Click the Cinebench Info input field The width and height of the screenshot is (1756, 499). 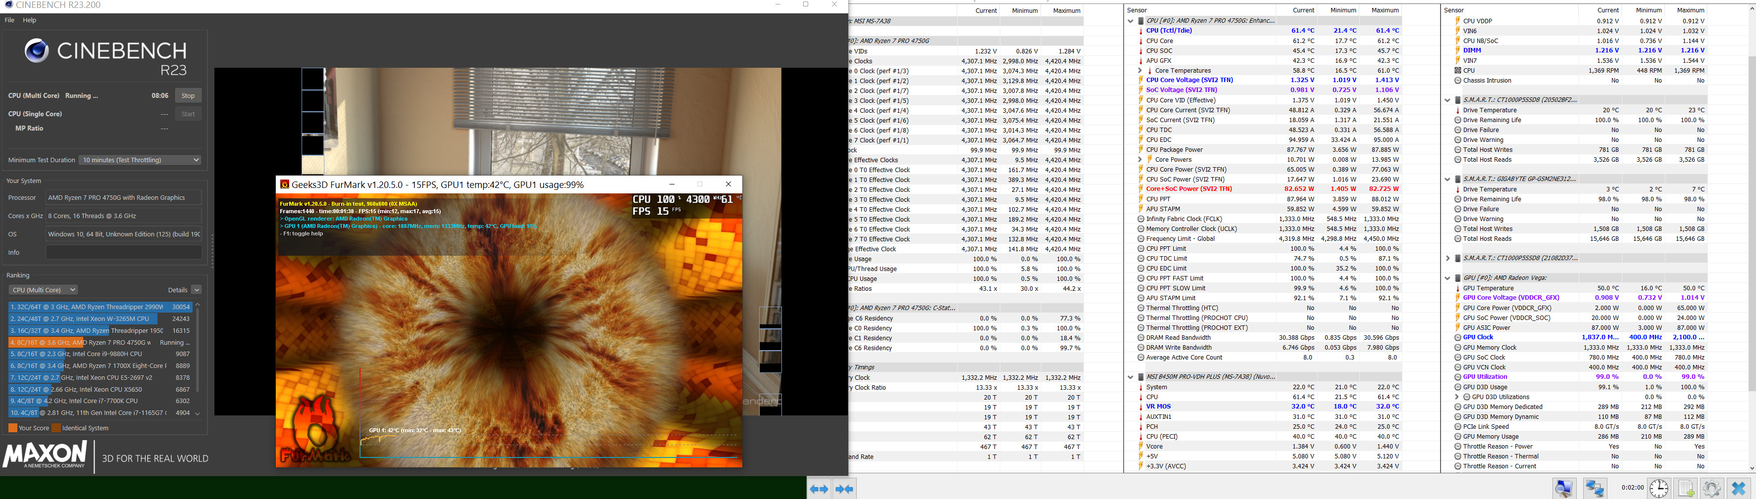(124, 253)
